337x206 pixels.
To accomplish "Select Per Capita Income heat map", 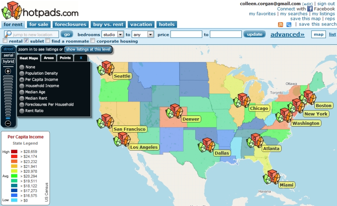I will click(x=22, y=80).
